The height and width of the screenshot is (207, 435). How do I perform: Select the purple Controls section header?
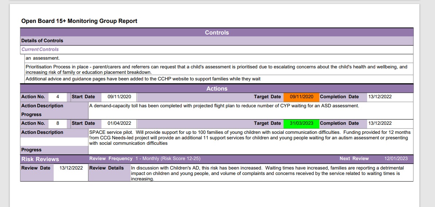[x=217, y=32]
